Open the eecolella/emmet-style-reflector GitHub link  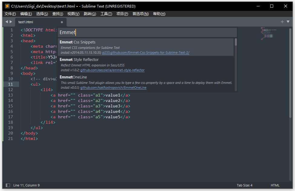[112, 70]
